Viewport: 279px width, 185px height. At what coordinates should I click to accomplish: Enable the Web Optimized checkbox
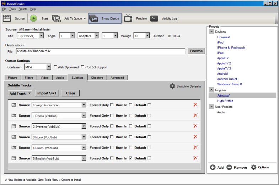click(x=55, y=67)
